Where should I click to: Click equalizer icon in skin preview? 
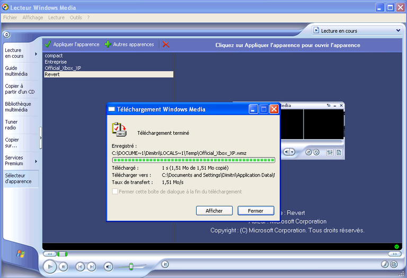coord(330,152)
